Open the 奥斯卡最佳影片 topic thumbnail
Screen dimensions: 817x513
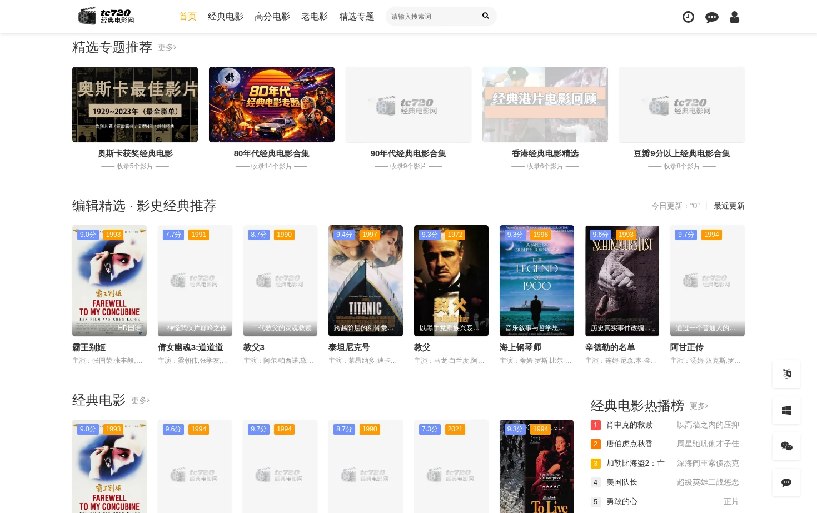[135, 104]
